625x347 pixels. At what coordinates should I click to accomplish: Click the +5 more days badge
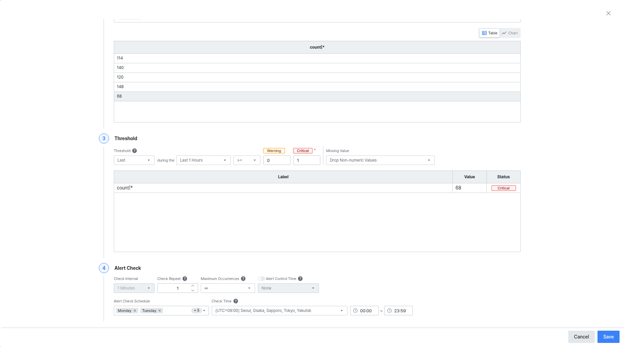coord(197,311)
